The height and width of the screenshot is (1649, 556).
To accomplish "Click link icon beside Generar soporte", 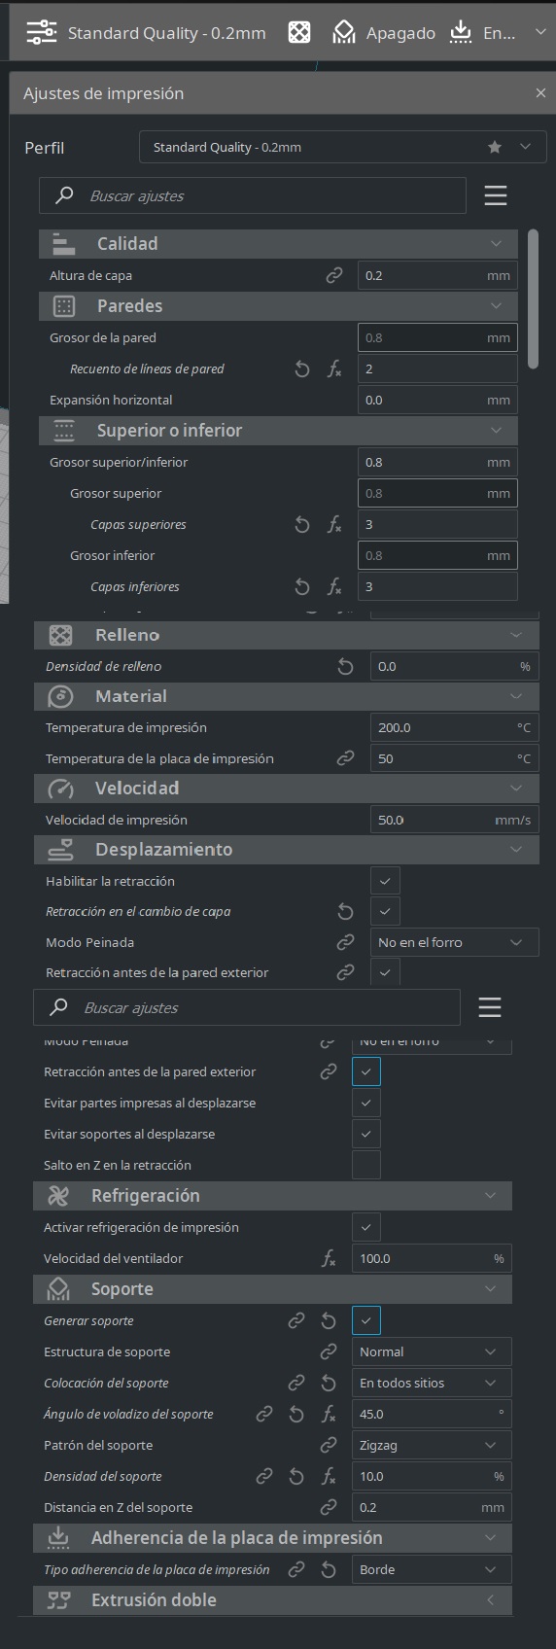I will coord(296,1320).
